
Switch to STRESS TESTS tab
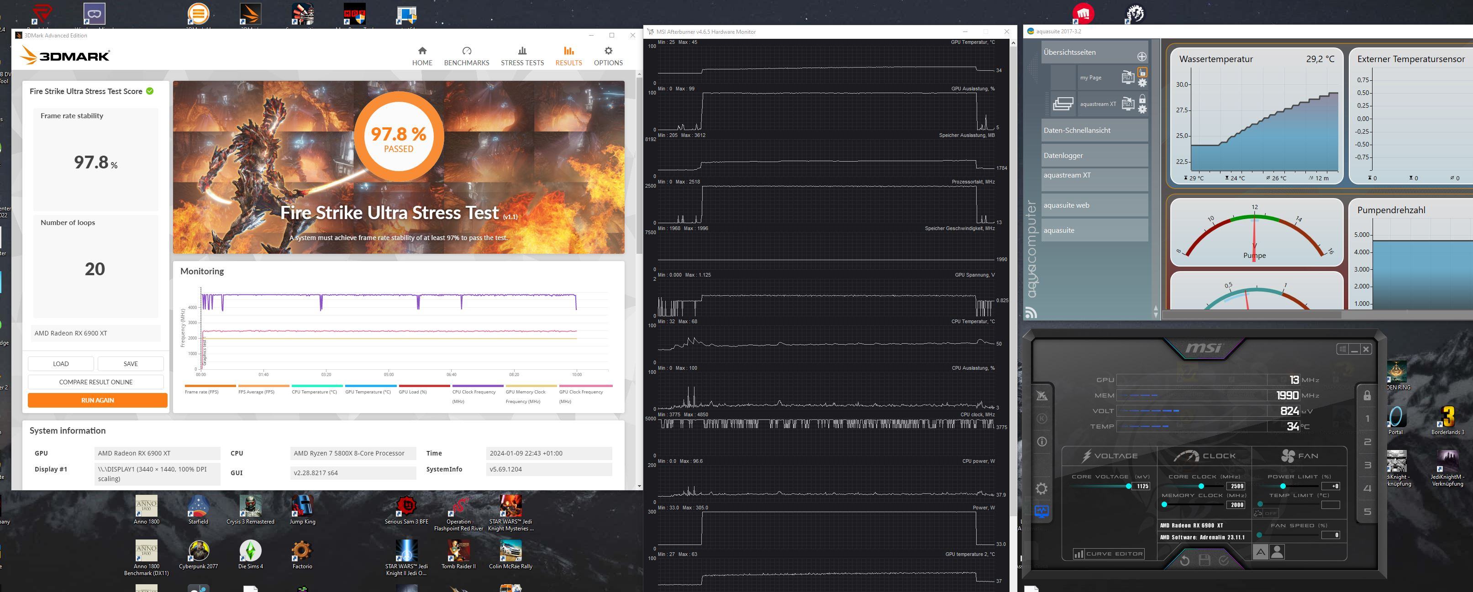[x=522, y=57]
